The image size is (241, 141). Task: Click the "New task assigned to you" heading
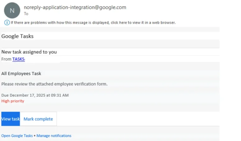[29, 52]
